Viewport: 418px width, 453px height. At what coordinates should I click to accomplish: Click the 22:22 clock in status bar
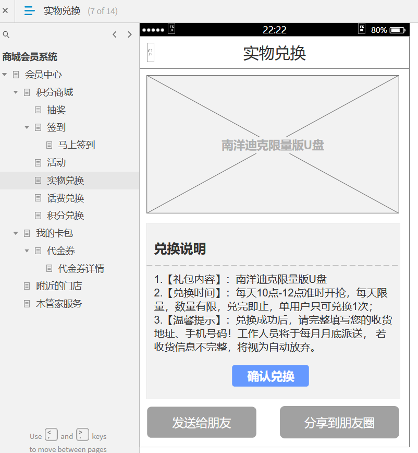click(x=274, y=30)
